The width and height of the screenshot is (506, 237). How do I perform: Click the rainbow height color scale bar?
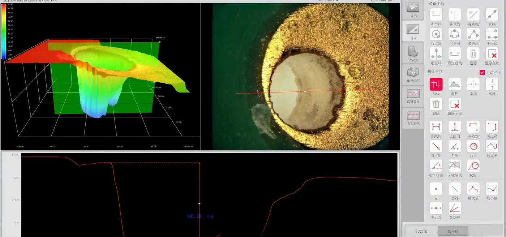click(3, 31)
